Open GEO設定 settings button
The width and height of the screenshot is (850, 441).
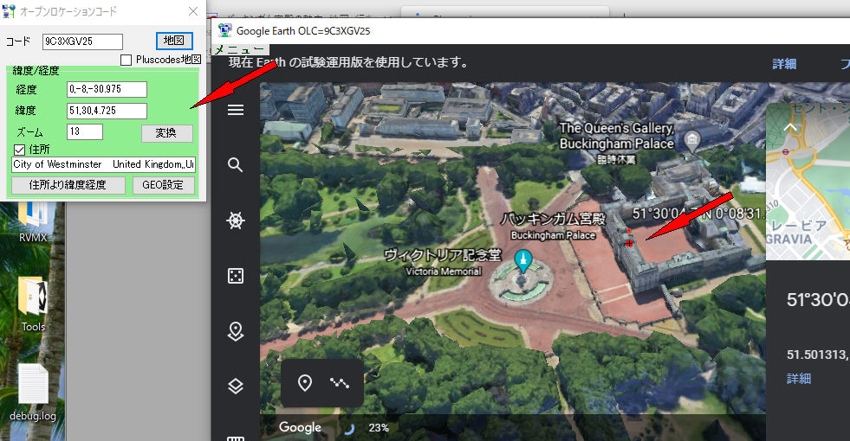[163, 184]
